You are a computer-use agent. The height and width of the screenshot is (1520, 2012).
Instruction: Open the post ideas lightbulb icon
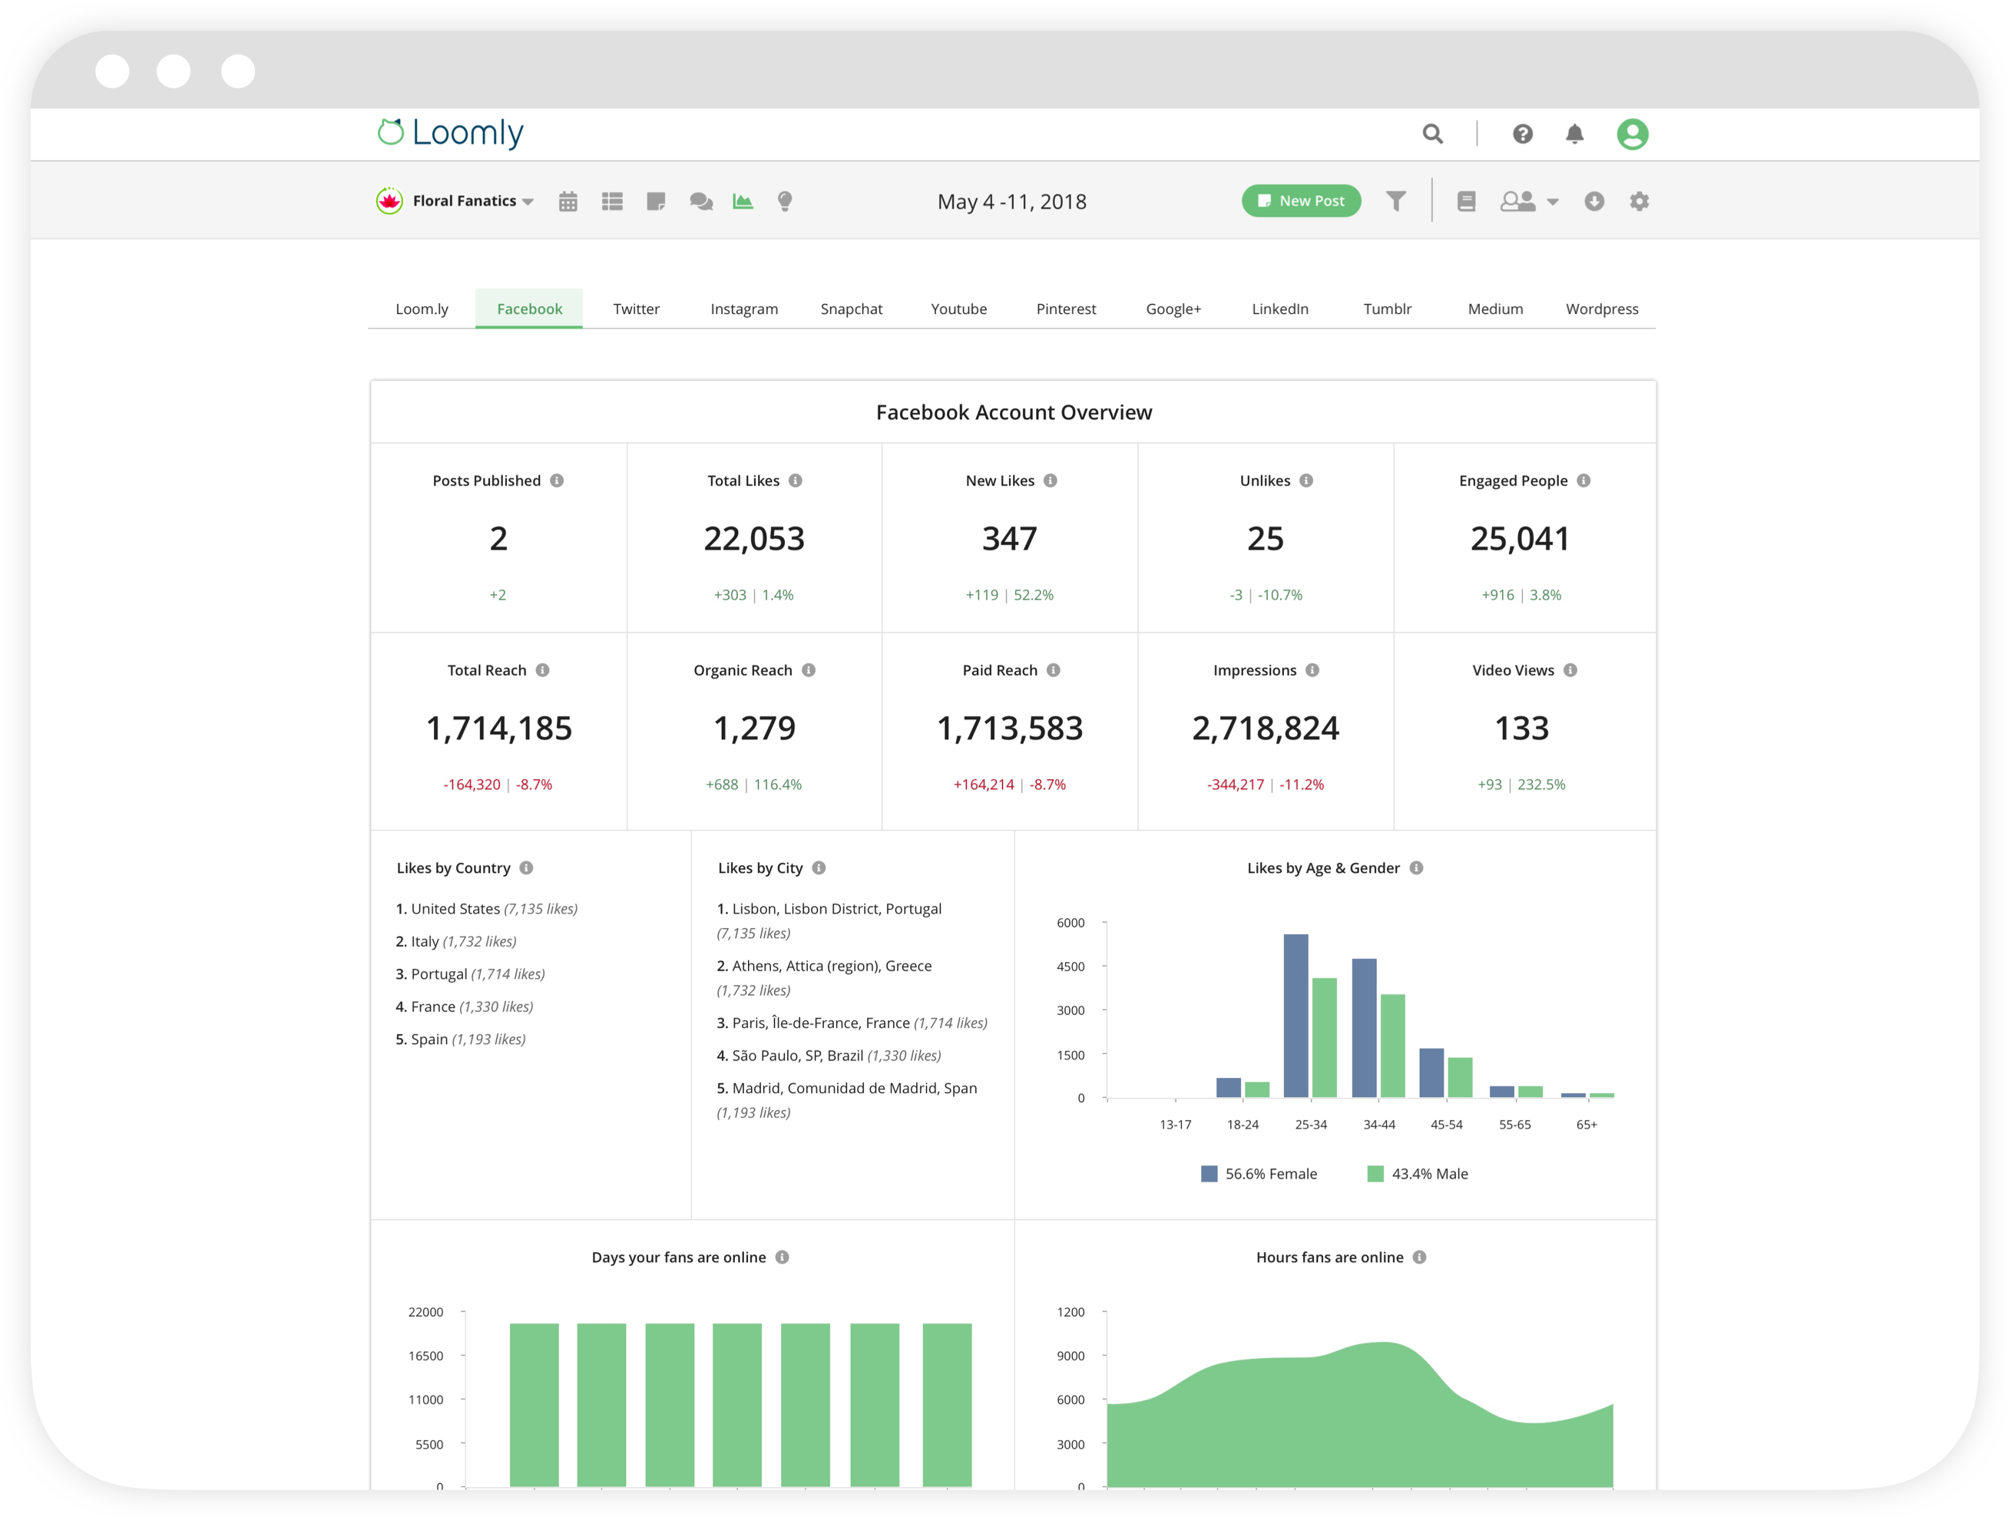tap(785, 201)
